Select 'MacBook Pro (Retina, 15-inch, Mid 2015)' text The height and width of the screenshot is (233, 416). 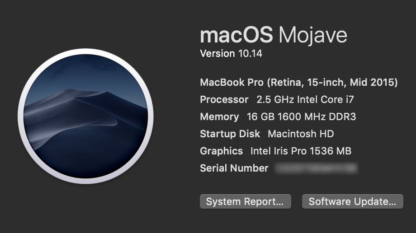pyautogui.click(x=299, y=83)
